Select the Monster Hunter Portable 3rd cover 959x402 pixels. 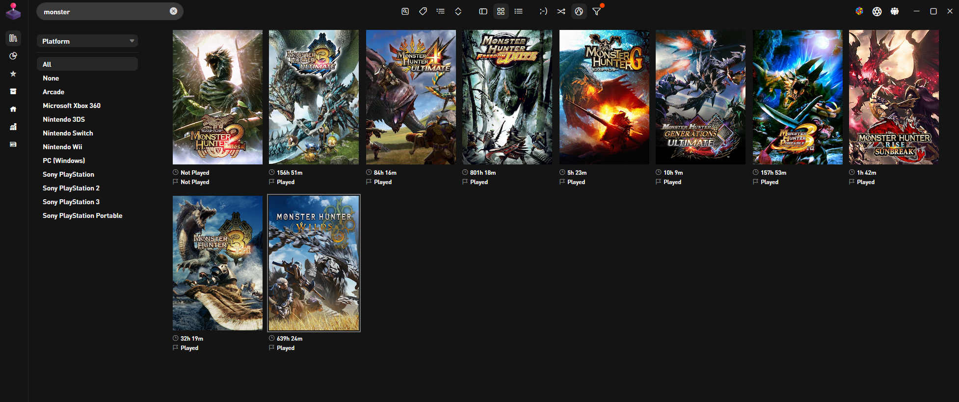pos(798,97)
